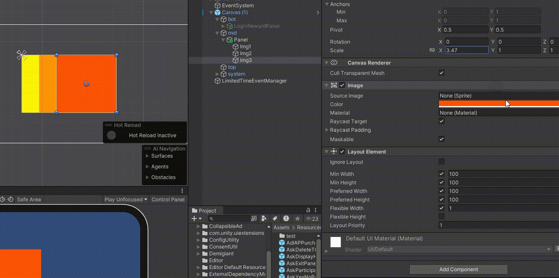Click the Safe Area button

click(29, 199)
